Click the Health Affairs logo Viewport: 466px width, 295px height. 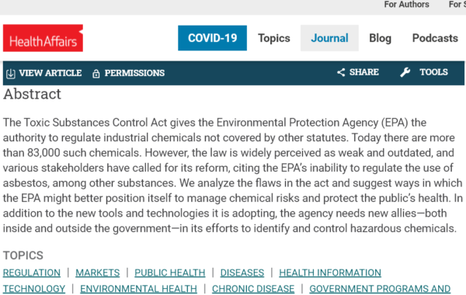(43, 38)
